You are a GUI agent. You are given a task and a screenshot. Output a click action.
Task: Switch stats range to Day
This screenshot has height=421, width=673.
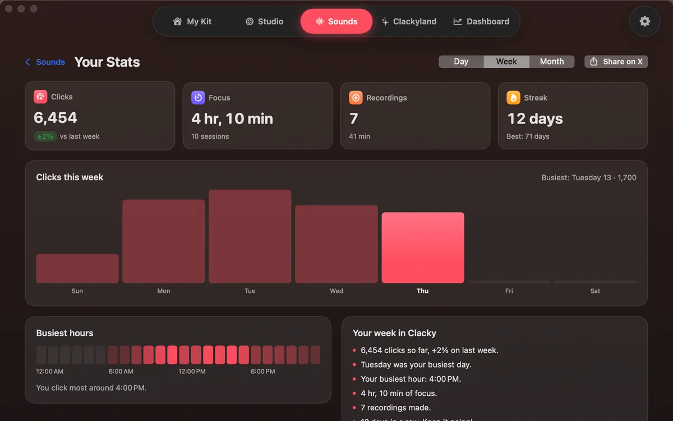(461, 62)
